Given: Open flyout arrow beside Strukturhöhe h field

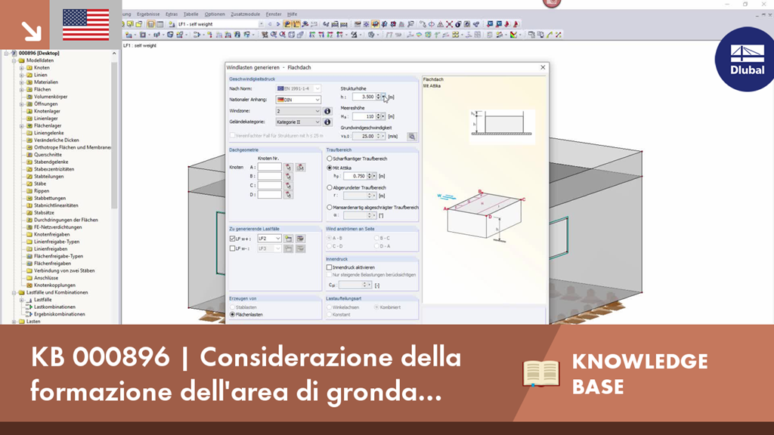Looking at the screenshot, I should [384, 97].
